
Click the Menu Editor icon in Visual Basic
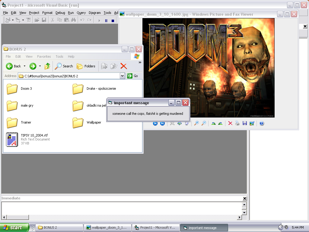click(x=29, y=20)
